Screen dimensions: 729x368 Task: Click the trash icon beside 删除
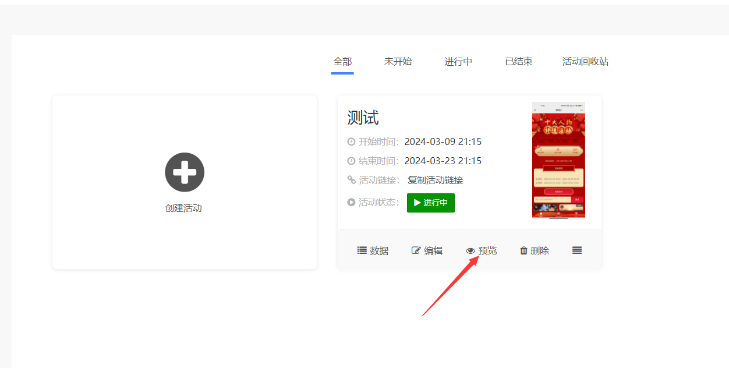pyautogui.click(x=523, y=250)
